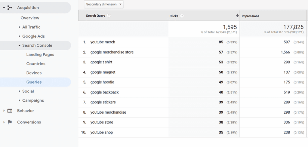Expand the Behavior section arrow
Viewport: 308px width, 147px height.
[4, 111]
